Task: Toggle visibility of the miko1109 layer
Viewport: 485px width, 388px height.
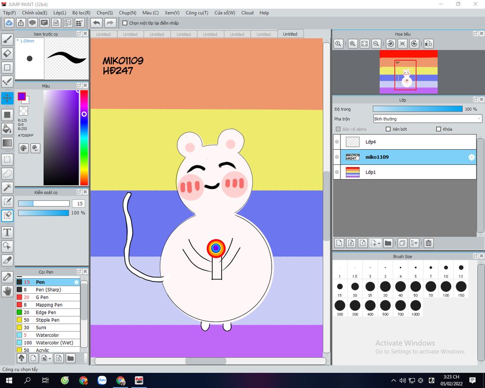Action: pos(337,157)
